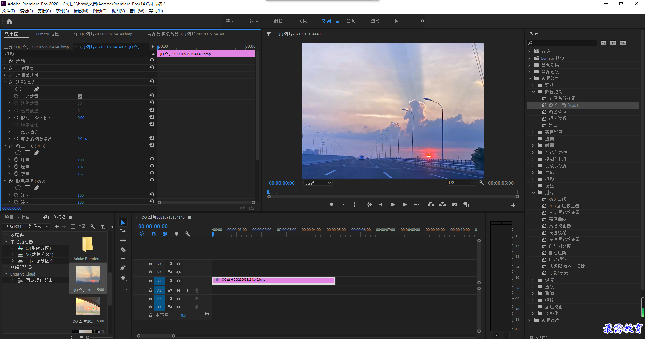
Task: Open the button editor plus icon
Action: click(x=513, y=205)
